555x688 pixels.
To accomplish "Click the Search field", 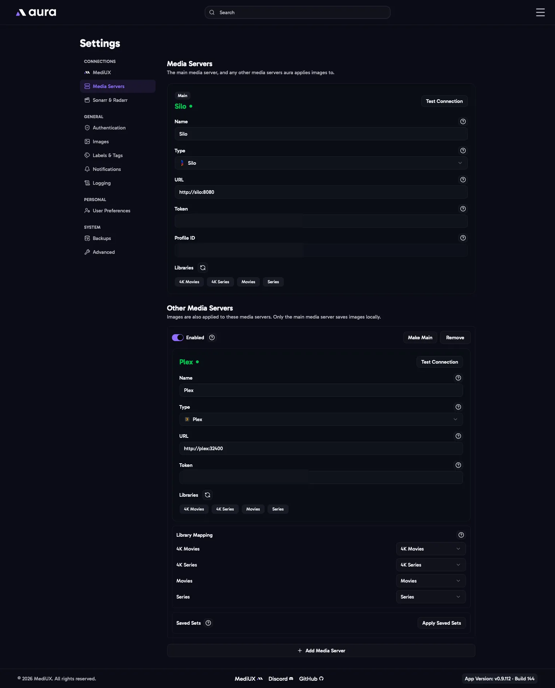I will click(297, 12).
